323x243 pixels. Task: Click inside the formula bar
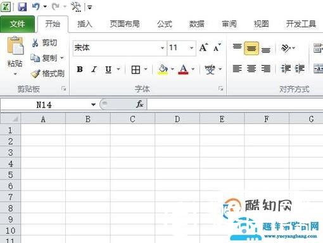[x=235, y=104]
